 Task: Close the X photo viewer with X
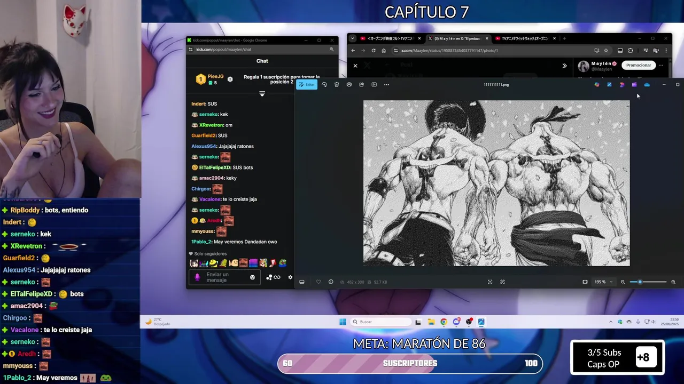click(355, 66)
